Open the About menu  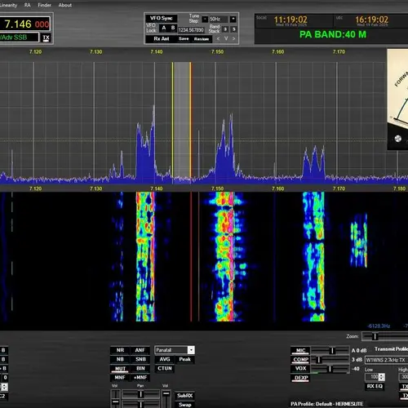pyautogui.click(x=65, y=5)
